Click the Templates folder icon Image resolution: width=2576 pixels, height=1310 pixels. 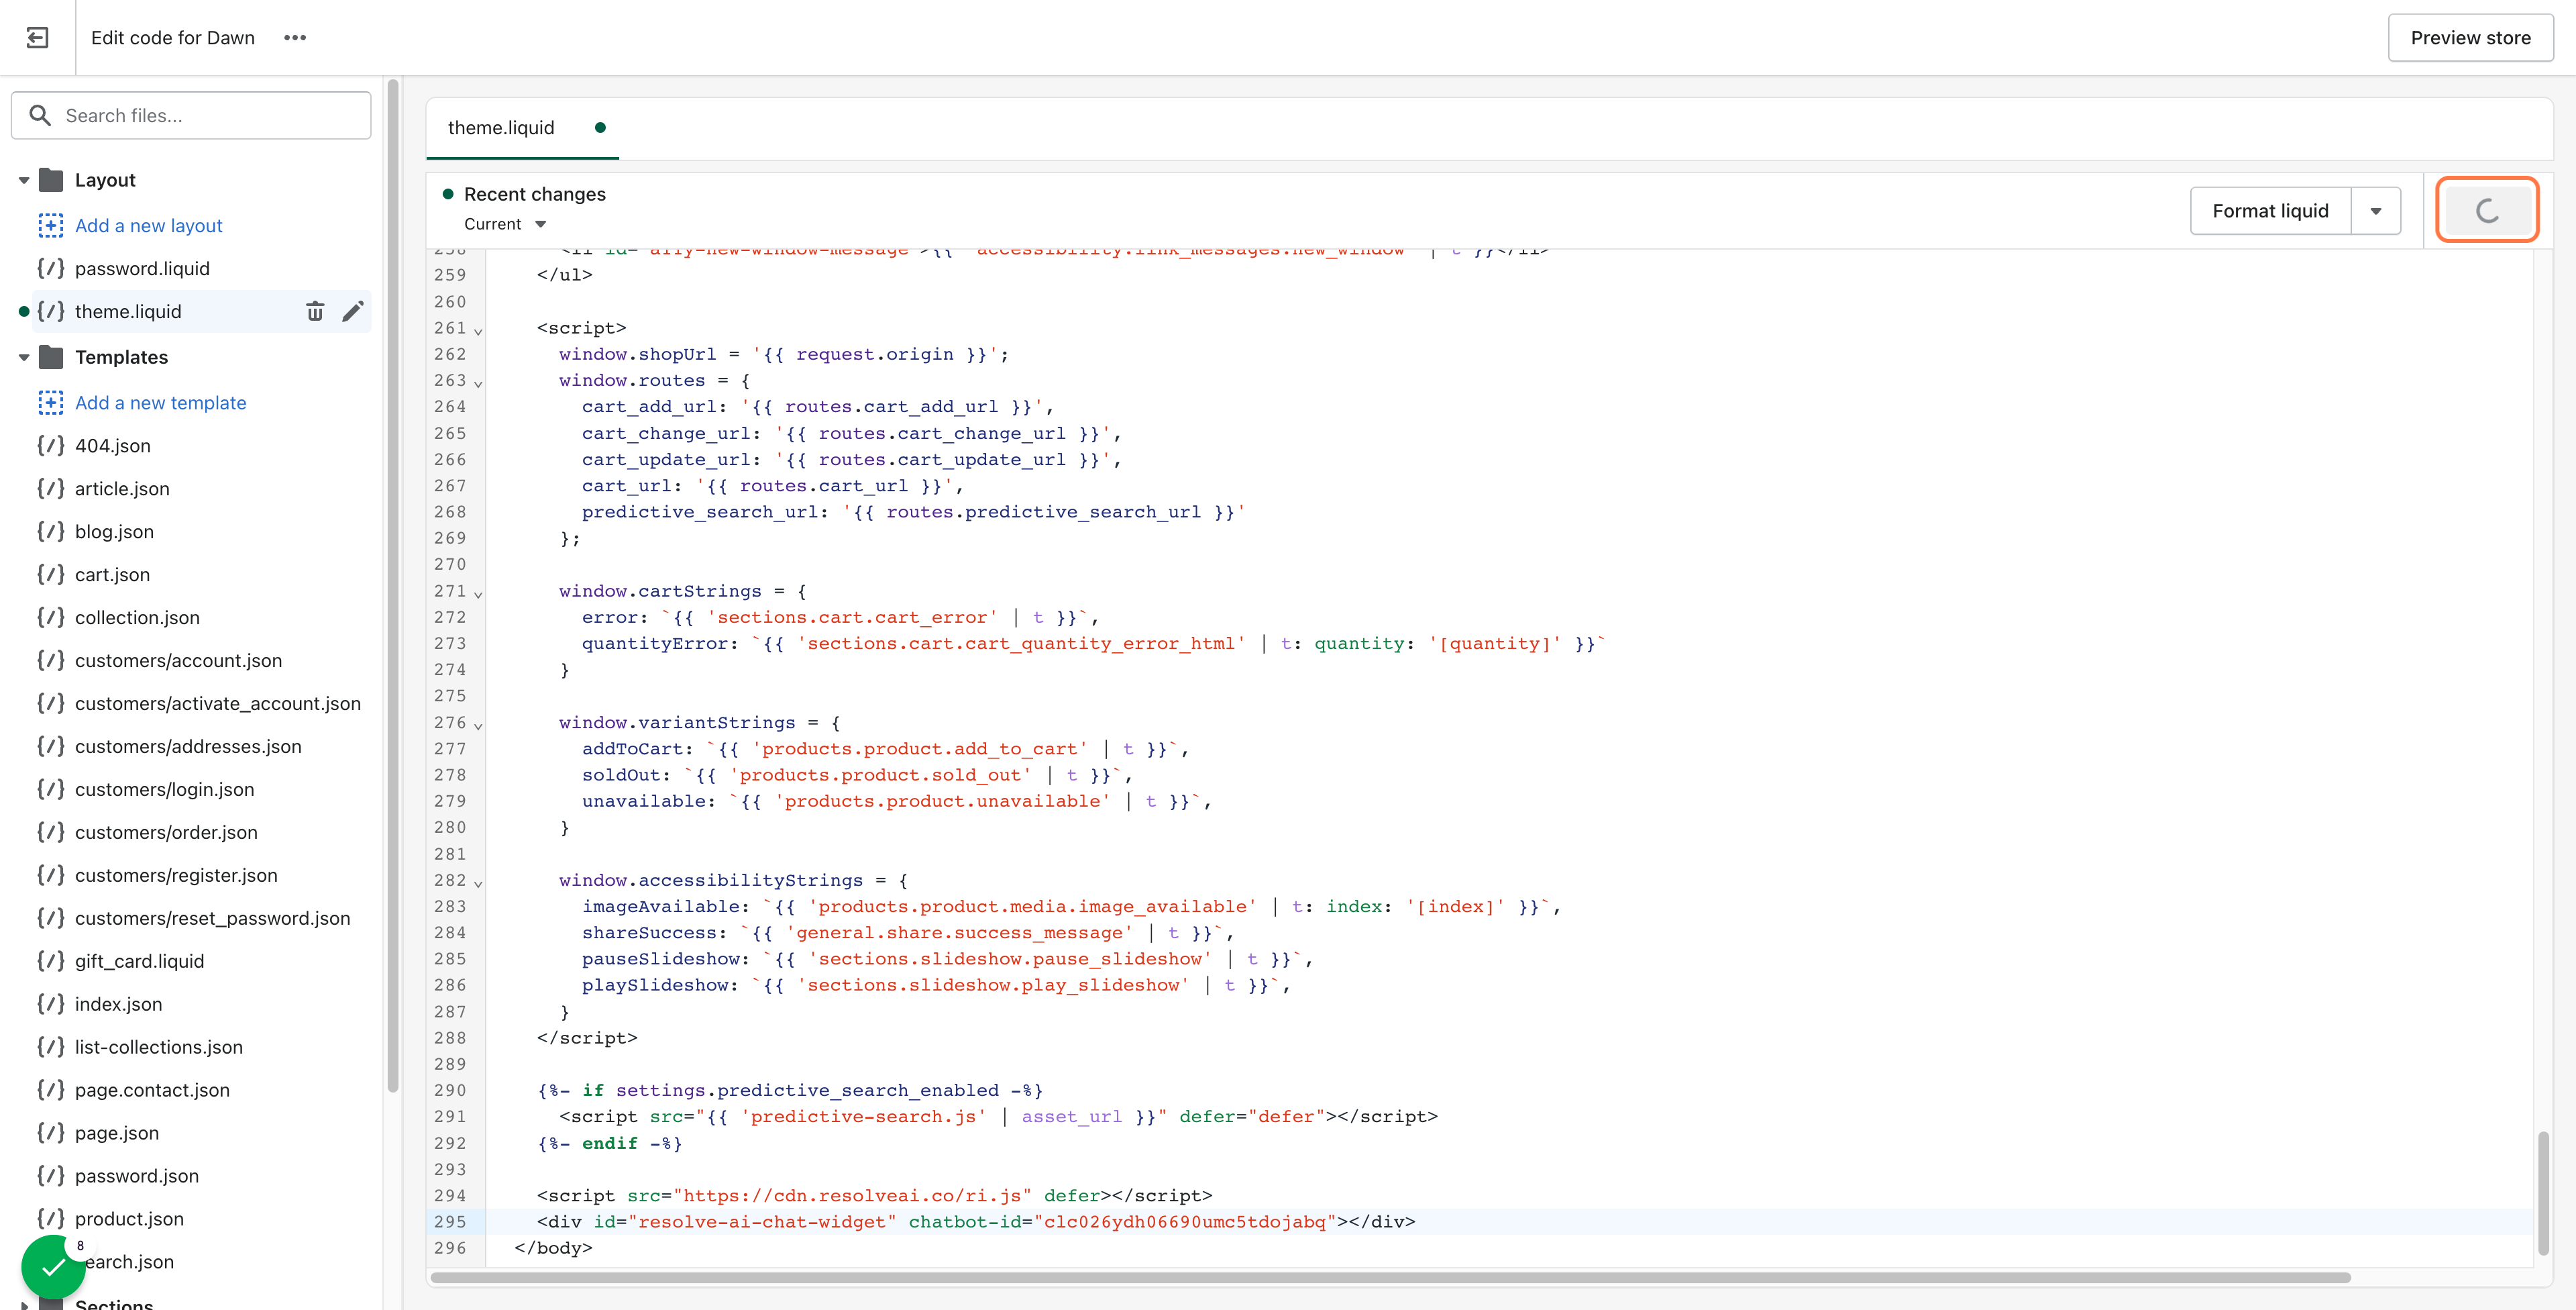(51, 357)
